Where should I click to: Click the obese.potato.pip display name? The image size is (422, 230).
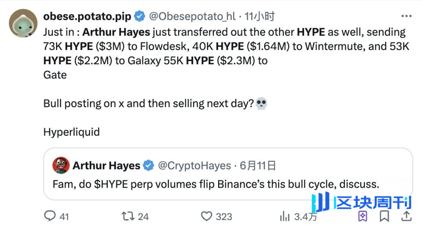[x=87, y=16]
